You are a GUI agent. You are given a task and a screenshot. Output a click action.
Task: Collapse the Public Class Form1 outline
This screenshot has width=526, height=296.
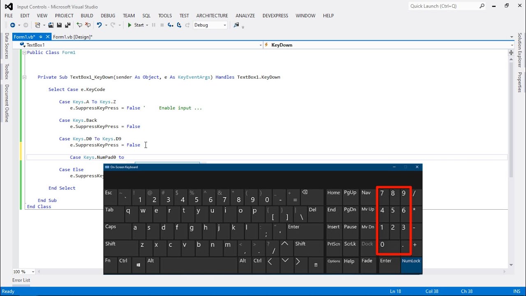point(24,53)
